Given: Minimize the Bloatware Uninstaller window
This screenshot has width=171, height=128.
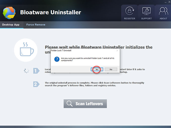Looking at the screenshot, I should point(165,2).
